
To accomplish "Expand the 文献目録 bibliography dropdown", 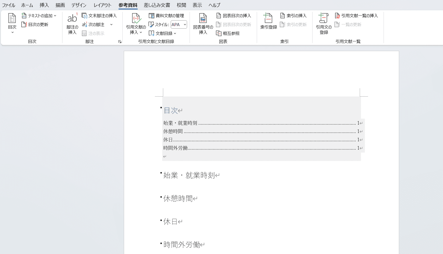I will pyautogui.click(x=175, y=33).
